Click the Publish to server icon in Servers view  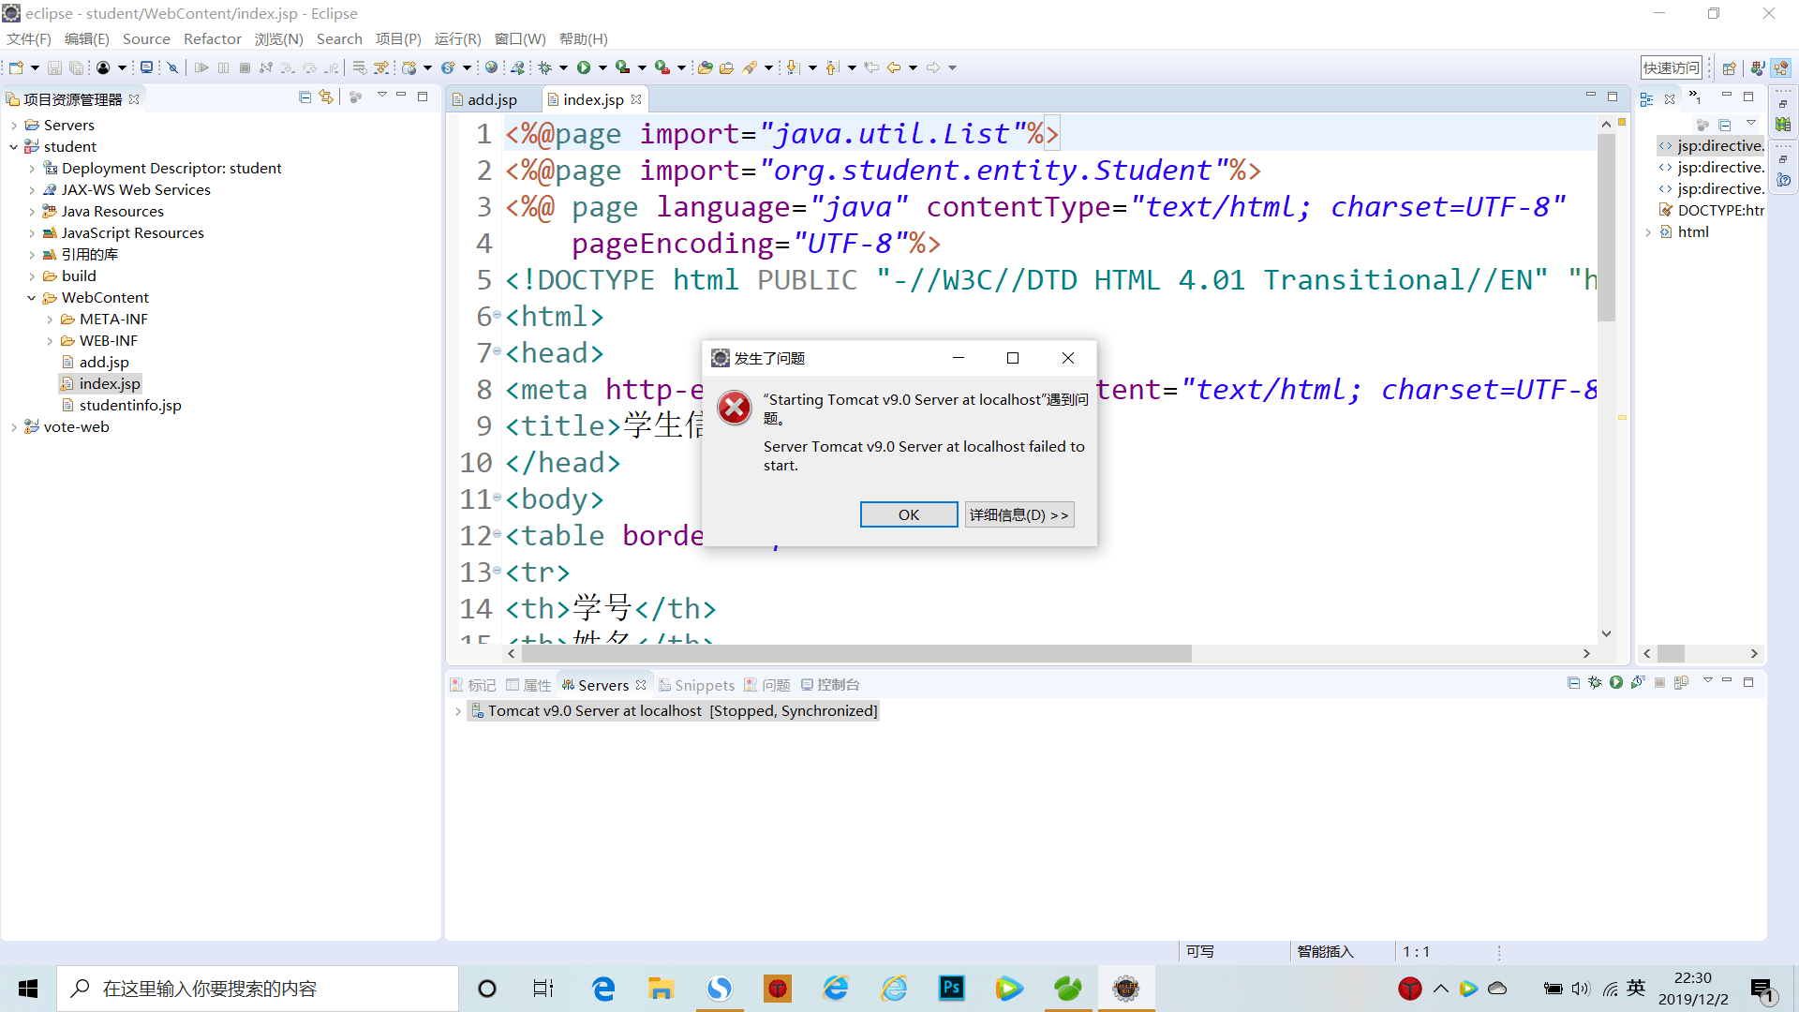click(1681, 682)
